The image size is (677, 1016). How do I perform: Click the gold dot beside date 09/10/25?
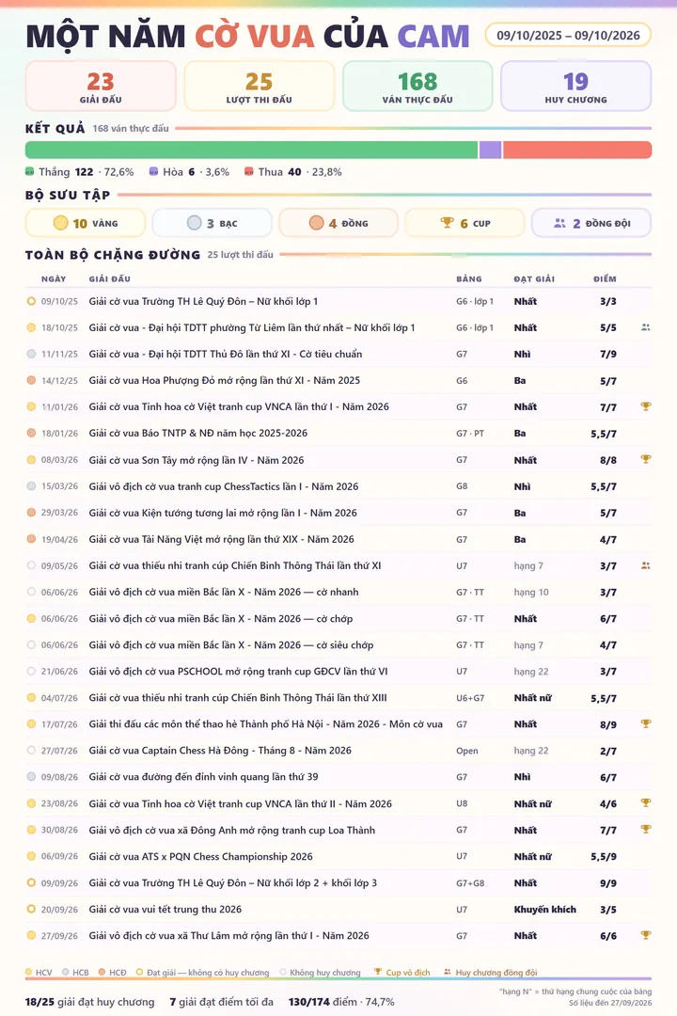tap(31, 301)
